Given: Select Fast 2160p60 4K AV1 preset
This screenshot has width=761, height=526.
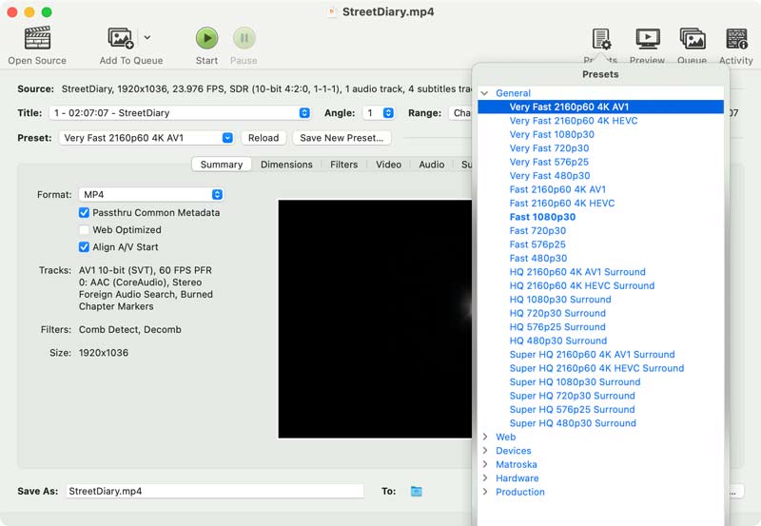Looking at the screenshot, I should [x=600, y=189].
